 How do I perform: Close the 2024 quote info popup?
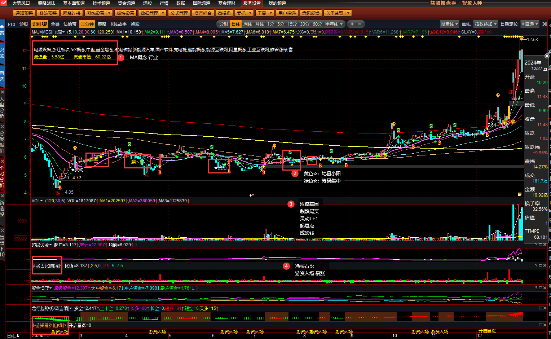coord(547,56)
